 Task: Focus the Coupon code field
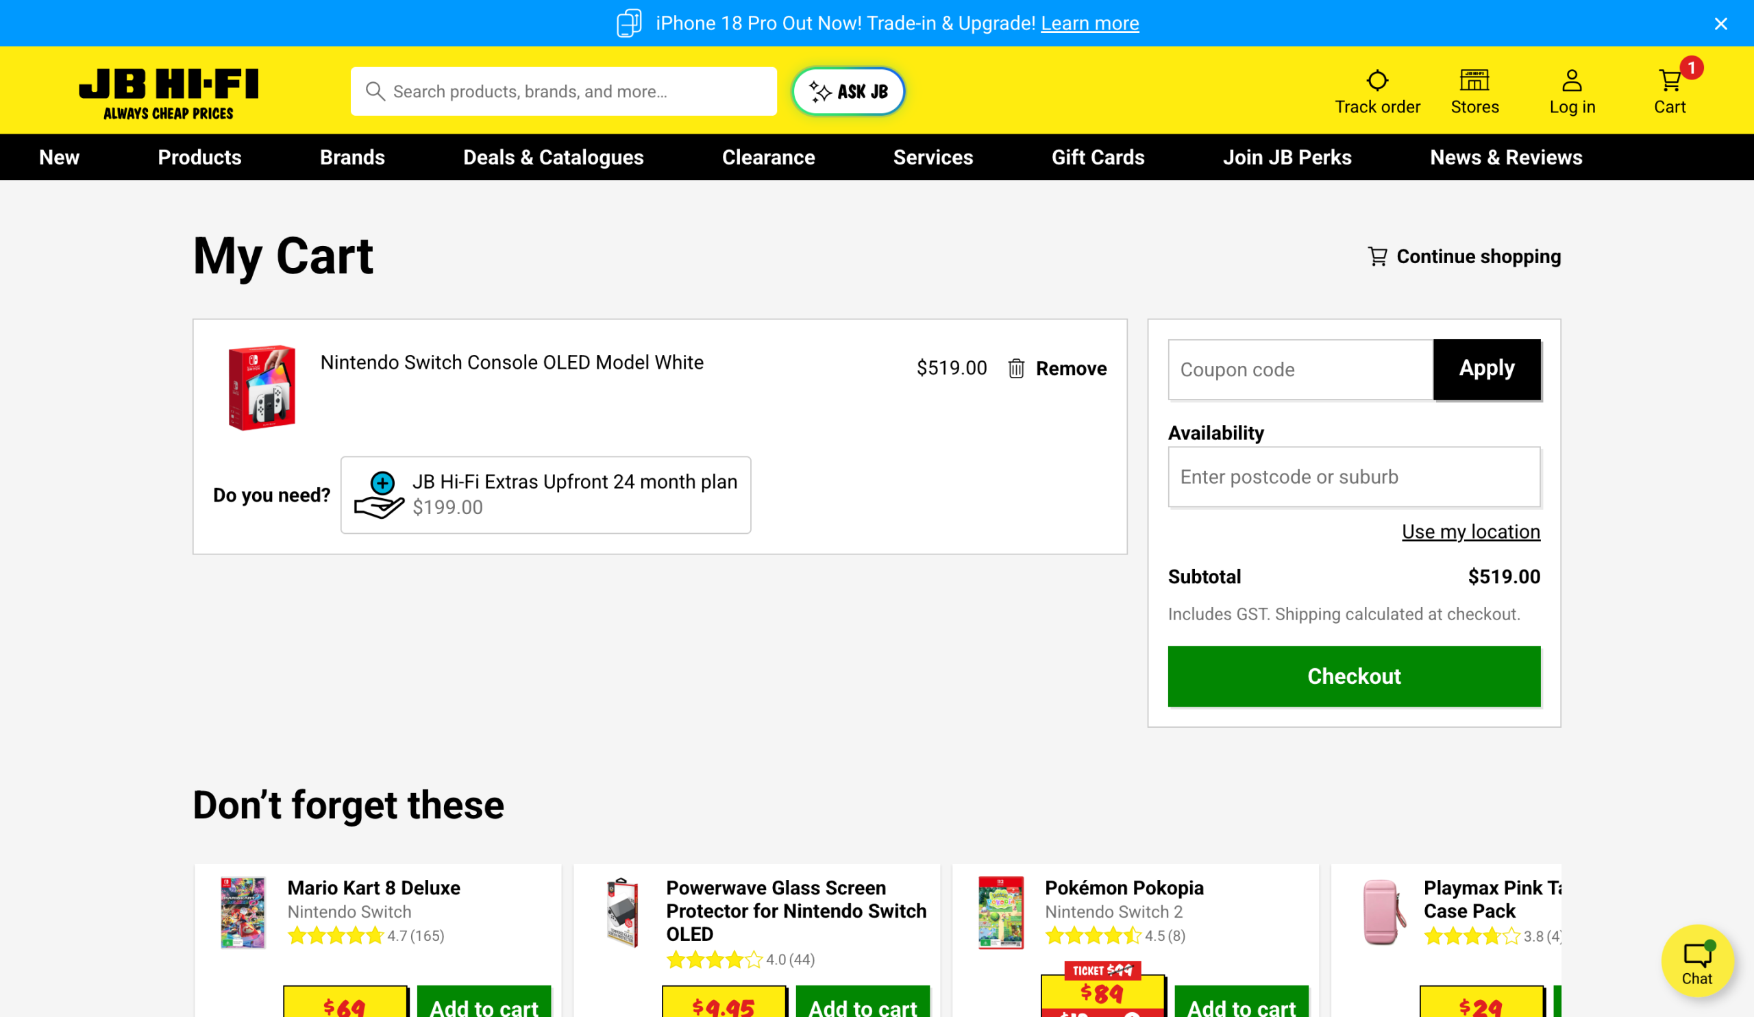pos(1300,369)
